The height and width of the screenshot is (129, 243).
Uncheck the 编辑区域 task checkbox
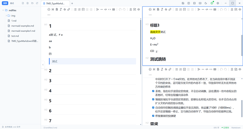(x=153, y=99)
